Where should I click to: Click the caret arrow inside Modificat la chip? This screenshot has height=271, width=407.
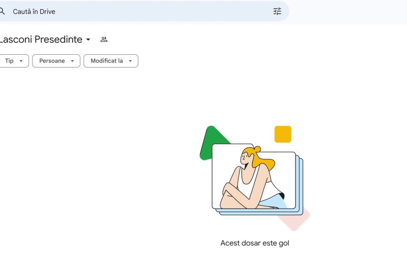click(130, 61)
